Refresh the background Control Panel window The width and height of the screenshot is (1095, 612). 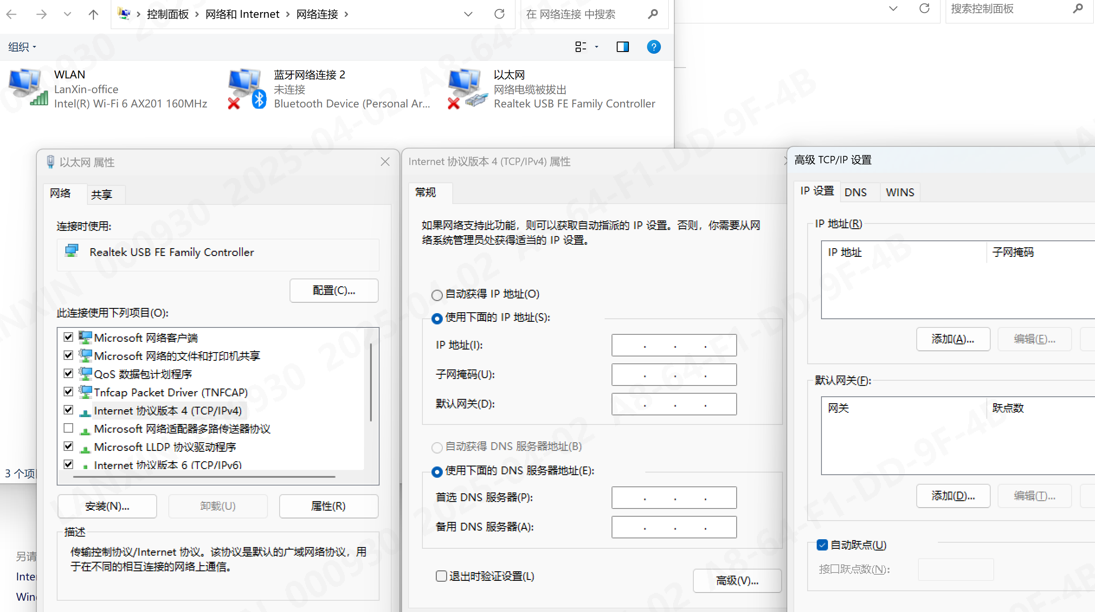[x=924, y=9]
